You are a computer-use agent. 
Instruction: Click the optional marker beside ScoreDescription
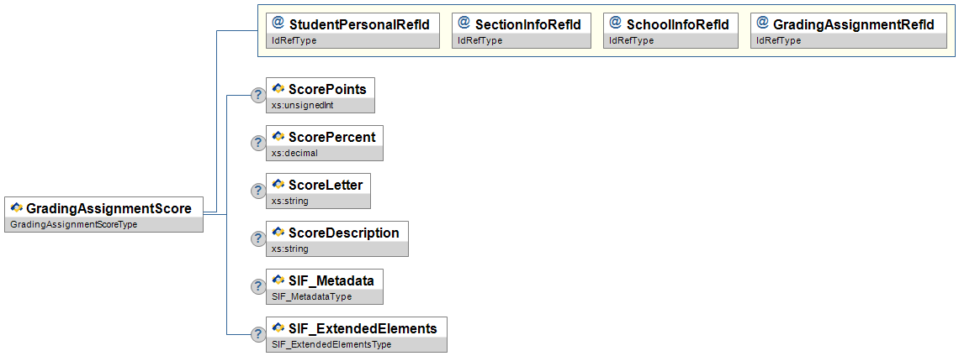(x=258, y=239)
